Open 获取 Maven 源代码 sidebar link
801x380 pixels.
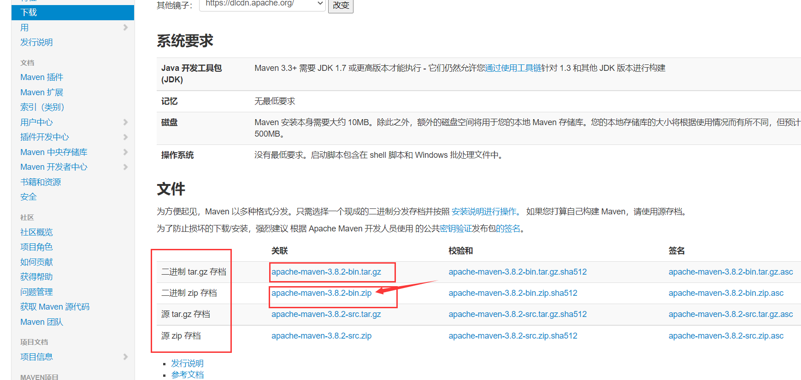tap(55, 307)
